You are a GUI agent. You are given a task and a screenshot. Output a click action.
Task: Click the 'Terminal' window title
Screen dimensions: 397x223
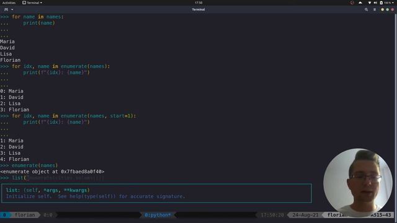198,9
